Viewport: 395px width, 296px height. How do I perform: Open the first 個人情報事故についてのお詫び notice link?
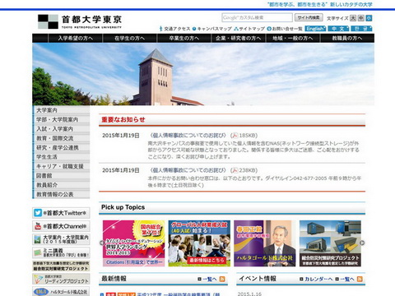pyautogui.click(x=188, y=135)
